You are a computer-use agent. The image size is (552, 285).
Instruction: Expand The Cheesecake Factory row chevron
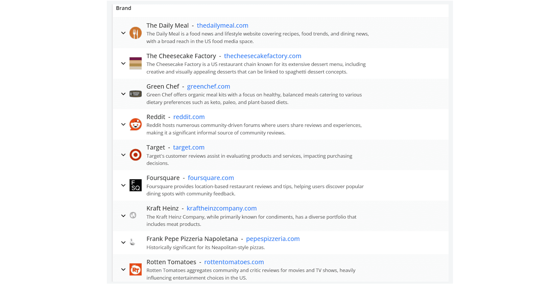[123, 63]
